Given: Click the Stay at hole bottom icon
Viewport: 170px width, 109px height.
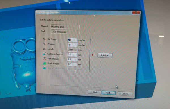Looking at the screenshot, I should (x=44, y=68).
